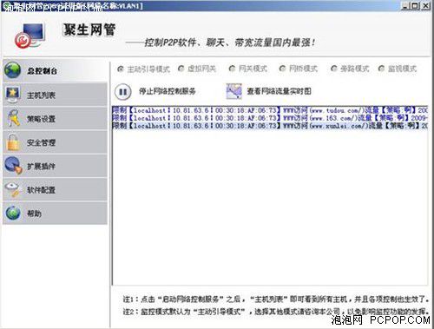Select the 网桥模式 radio button
The image size is (434, 329).
click(282, 69)
